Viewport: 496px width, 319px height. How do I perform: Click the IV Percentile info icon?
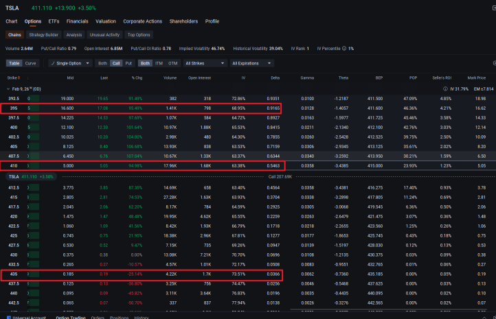(x=344, y=49)
